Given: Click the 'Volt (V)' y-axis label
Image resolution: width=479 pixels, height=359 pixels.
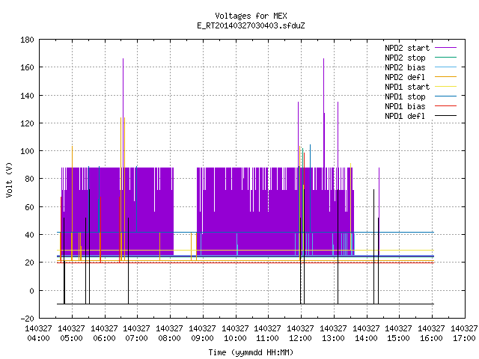Looking at the screenshot, I should point(9,179).
